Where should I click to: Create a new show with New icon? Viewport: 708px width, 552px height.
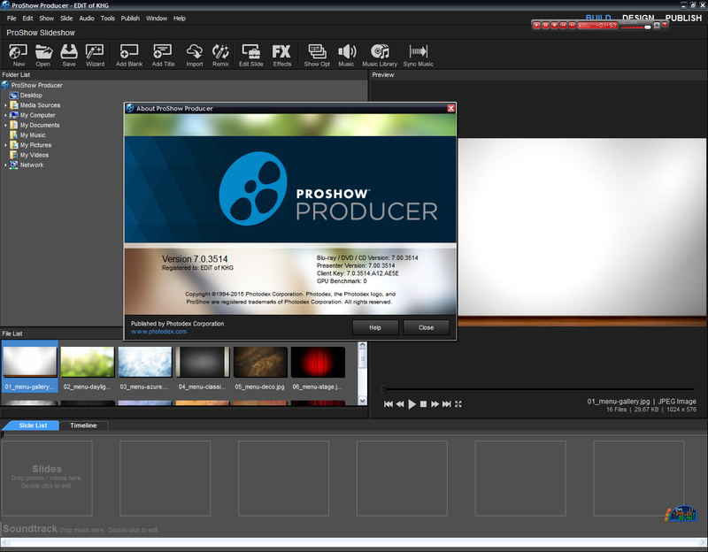pos(19,56)
